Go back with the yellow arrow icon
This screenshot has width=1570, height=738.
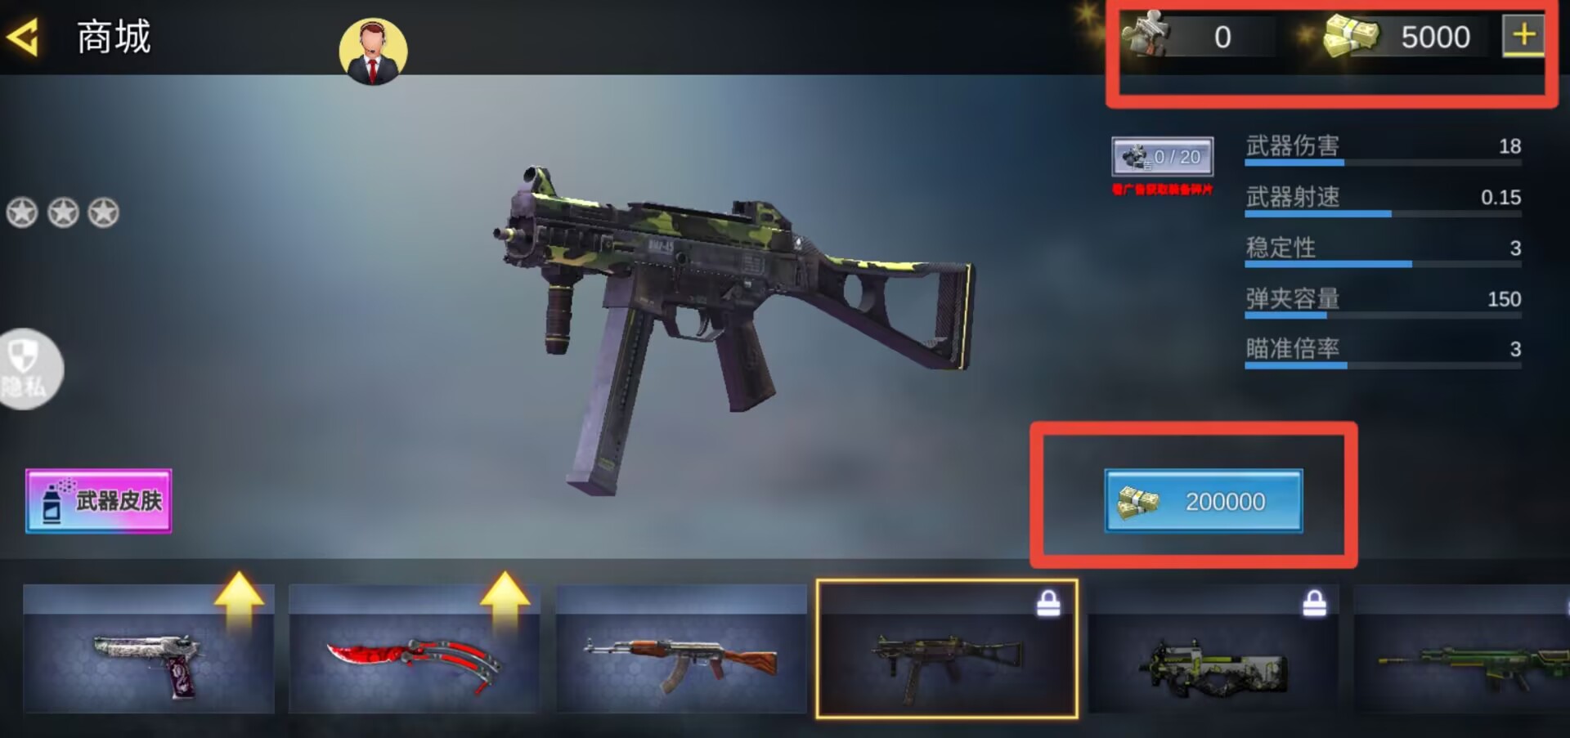click(x=22, y=37)
